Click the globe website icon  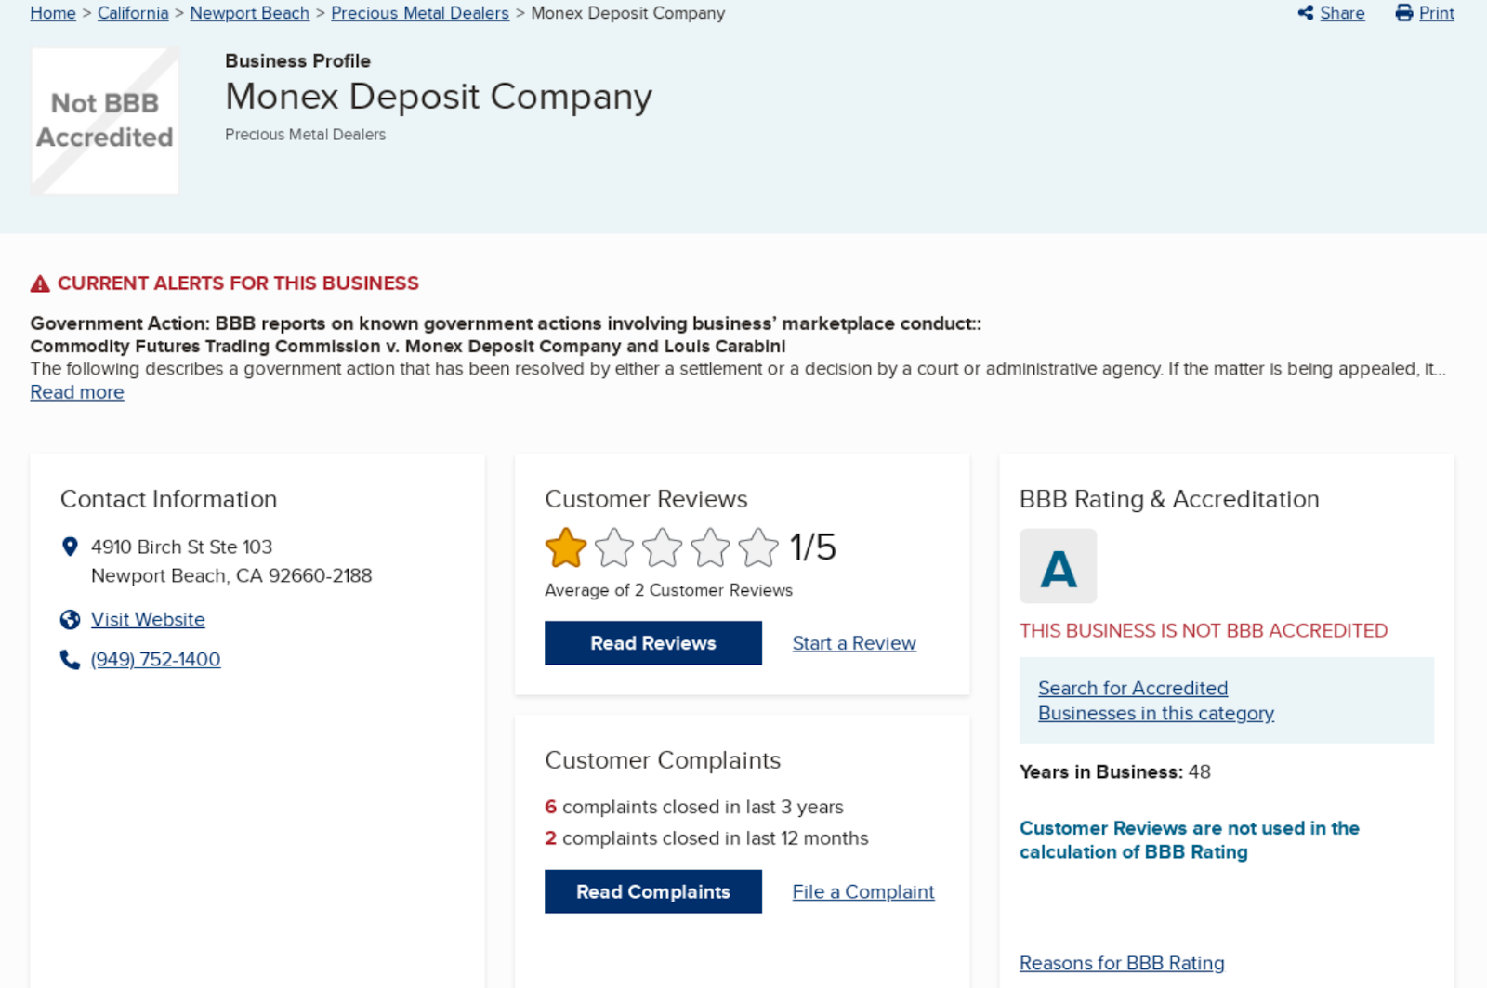(70, 620)
